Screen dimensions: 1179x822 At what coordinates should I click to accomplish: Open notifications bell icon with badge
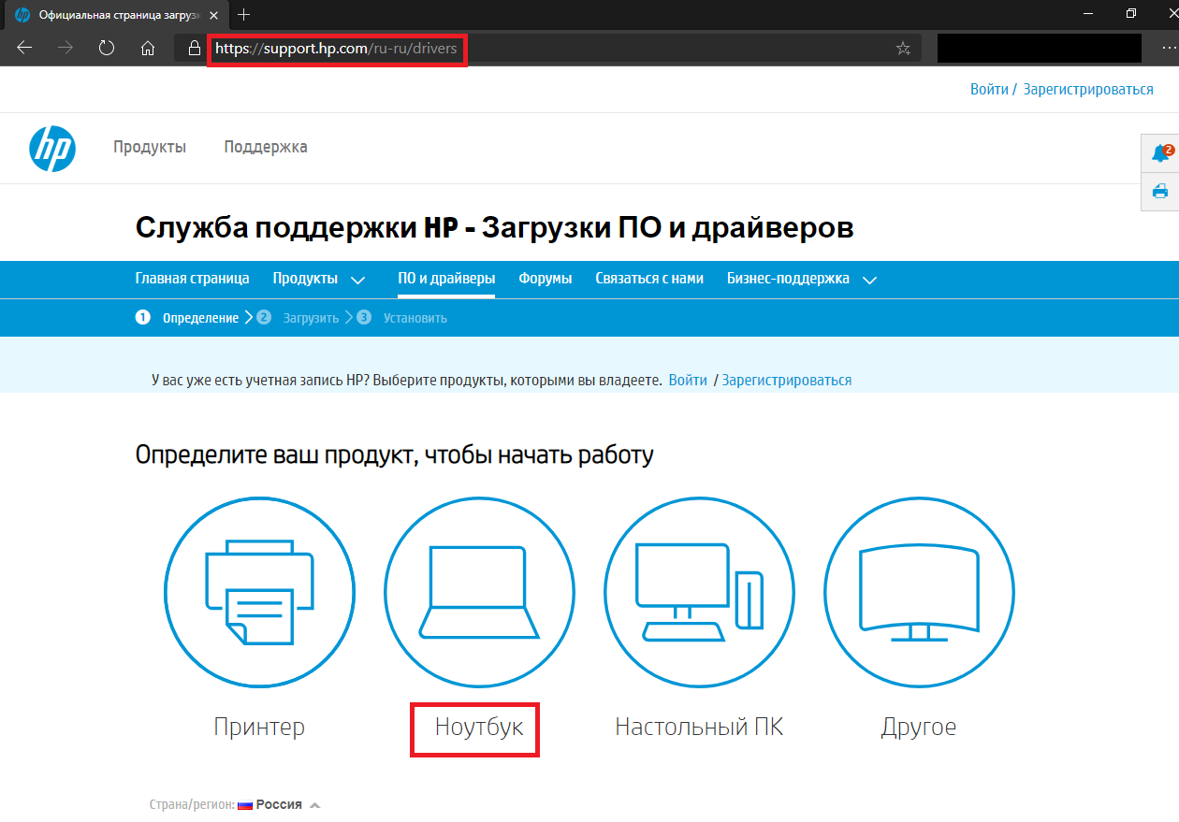[1161, 153]
